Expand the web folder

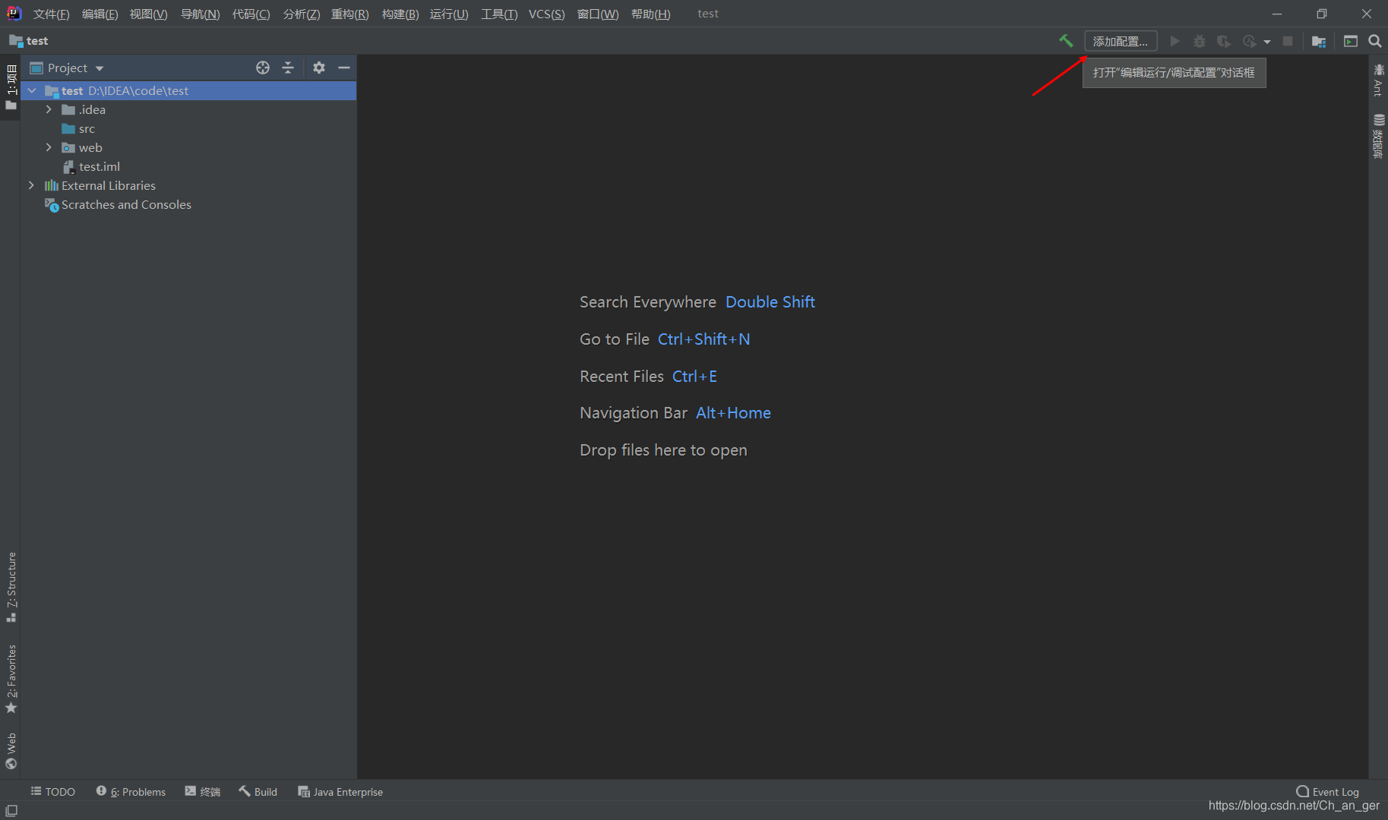coord(49,147)
